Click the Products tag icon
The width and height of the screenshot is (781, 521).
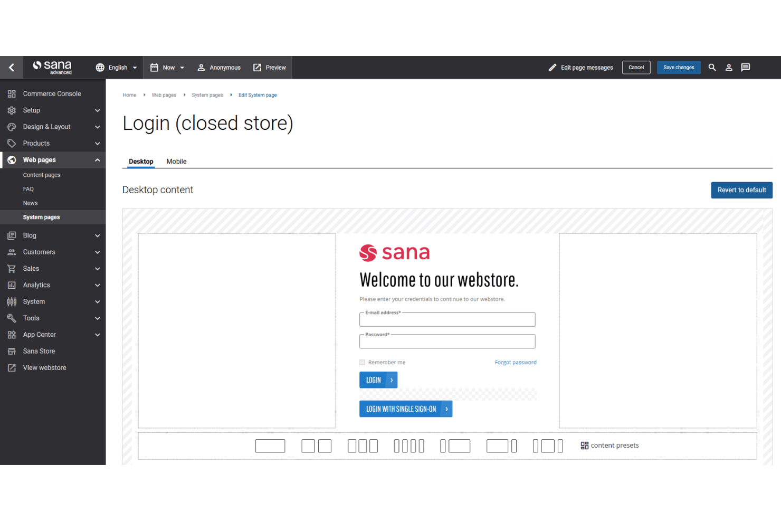(x=12, y=144)
